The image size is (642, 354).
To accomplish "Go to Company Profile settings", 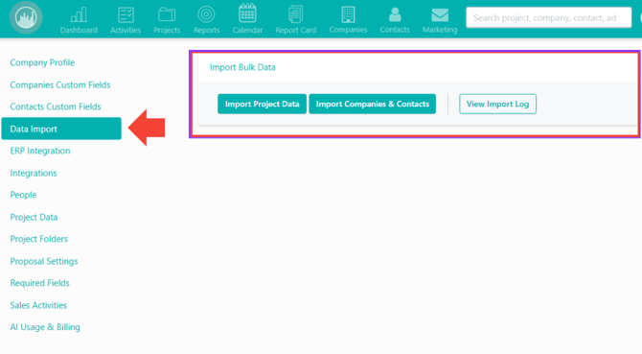I will coord(42,62).
